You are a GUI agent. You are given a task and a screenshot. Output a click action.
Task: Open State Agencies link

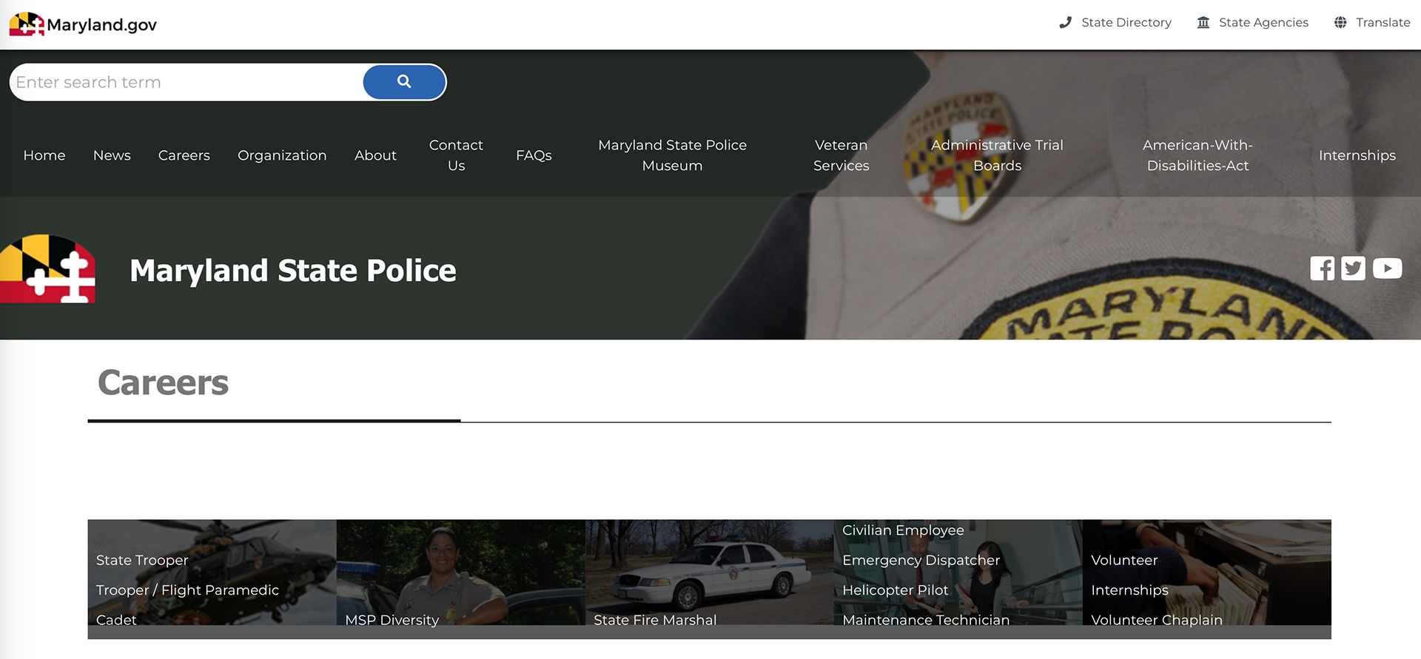(x=1253, y=22)
